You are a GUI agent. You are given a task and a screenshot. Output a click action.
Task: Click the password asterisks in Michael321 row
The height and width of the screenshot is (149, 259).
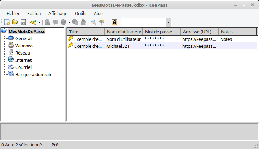tap(154, 46)
